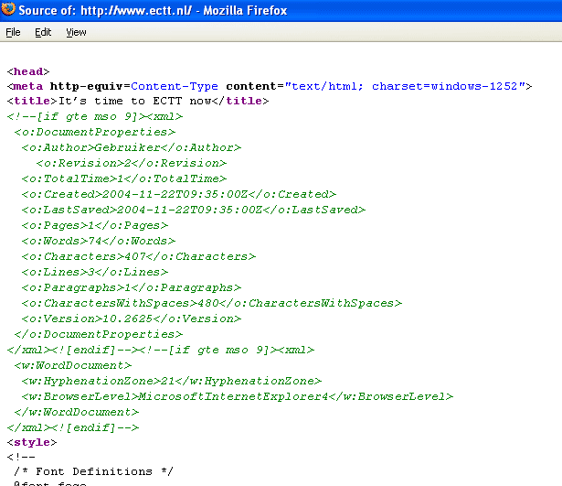Click the opening style tag line
Viewport: 562px width, 486px height.
[x=32, y=442]
